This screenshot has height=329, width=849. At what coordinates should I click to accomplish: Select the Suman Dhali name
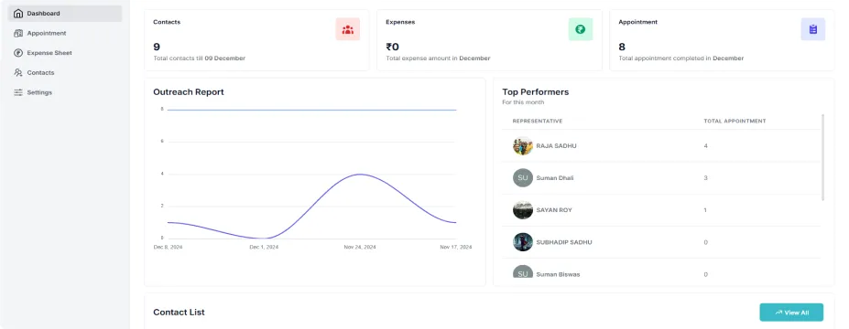[x=554, y=177]
